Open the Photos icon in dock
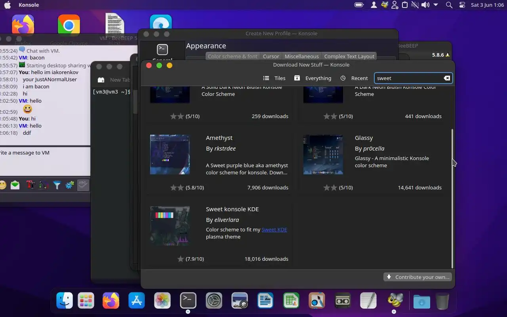This screenshot has height=317, width=507. point(162,301)
